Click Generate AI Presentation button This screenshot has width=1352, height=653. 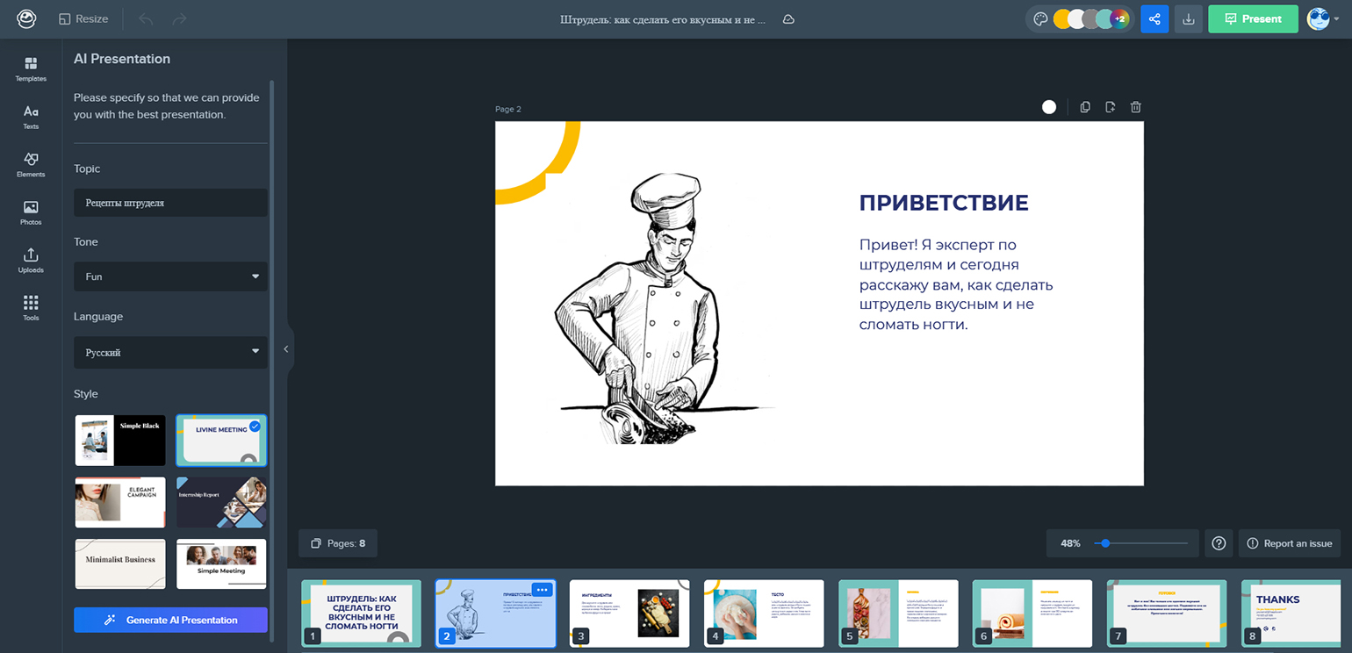(170, 620)
